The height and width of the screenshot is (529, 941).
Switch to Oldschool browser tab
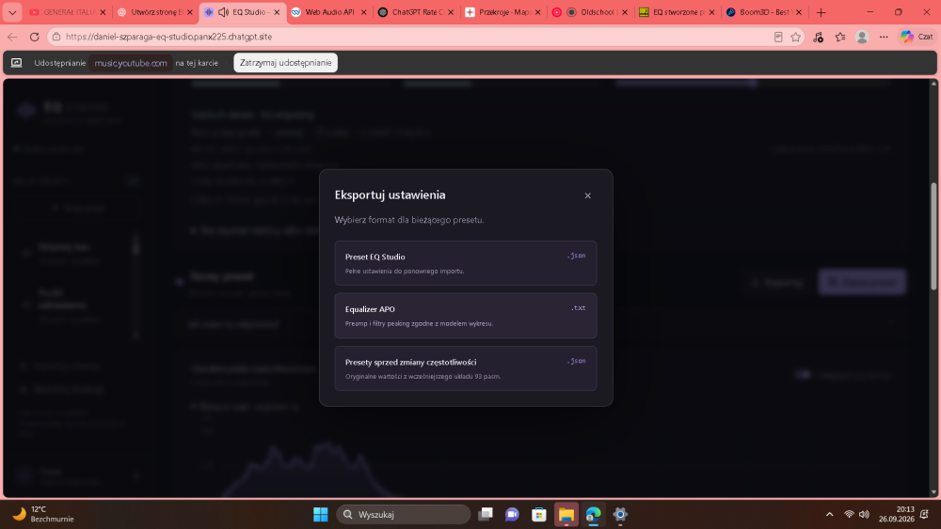(x=590, y=12)
